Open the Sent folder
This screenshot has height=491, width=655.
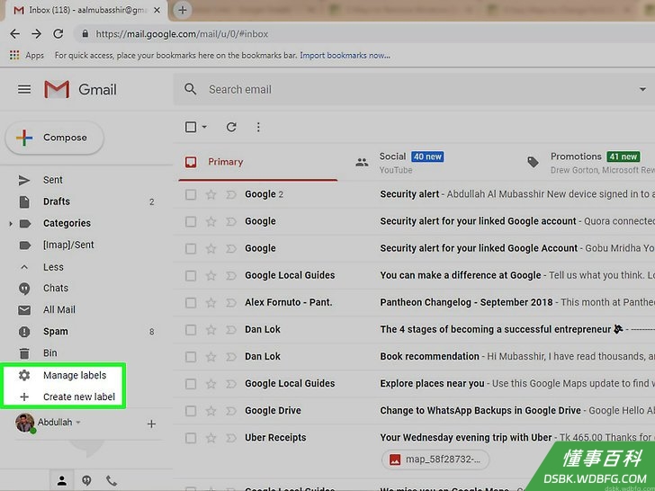52,181
